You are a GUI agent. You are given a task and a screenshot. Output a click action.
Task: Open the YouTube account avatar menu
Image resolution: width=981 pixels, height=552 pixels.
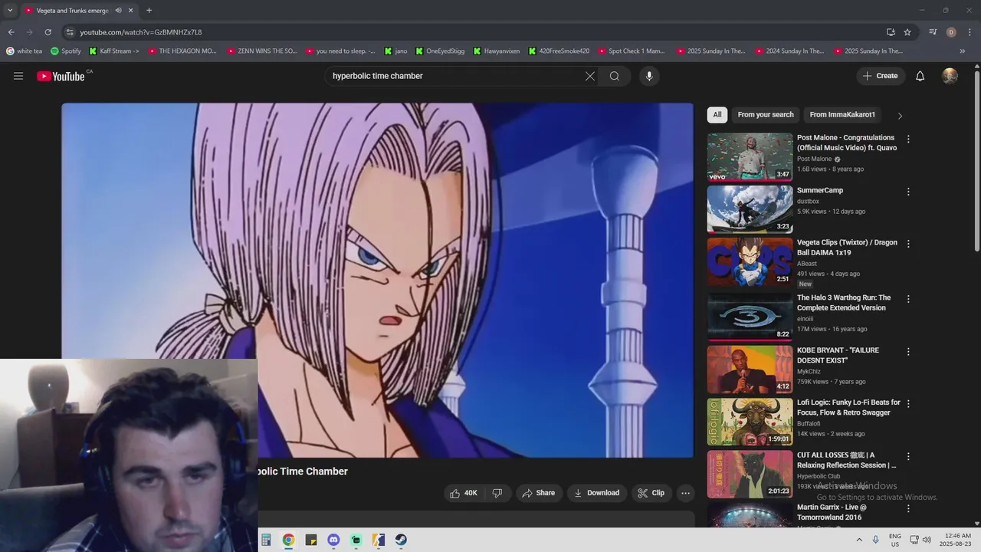pos(950,76)
